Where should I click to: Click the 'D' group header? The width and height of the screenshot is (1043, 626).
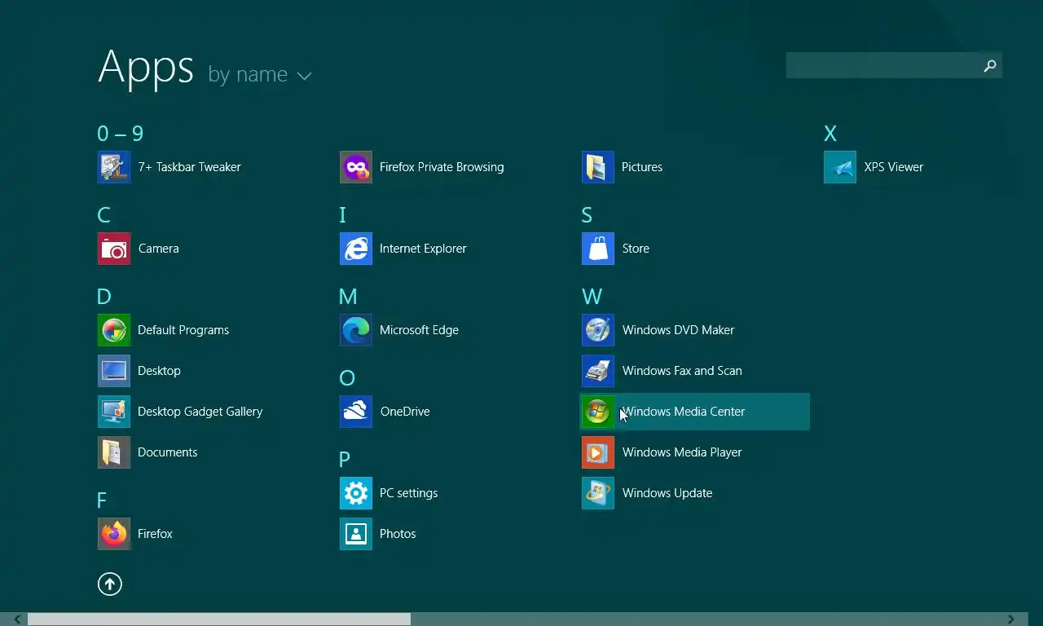[x=103, y=297]
